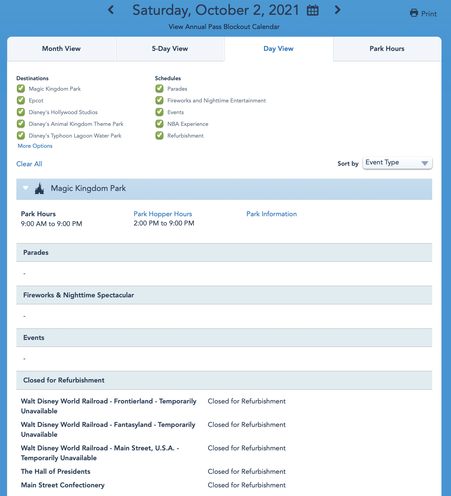Click the Events section header
Image resolution: width=451 pixels, height=496 pixels.
click(x=224, y=338)
